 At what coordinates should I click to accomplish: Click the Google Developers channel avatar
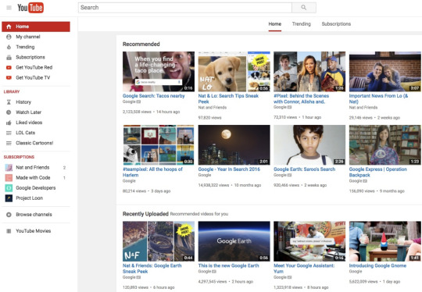point(9,188)
